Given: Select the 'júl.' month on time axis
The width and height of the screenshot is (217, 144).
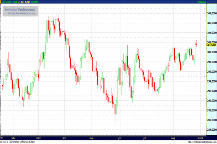Looking at the screenshot, I should (145, 138).
